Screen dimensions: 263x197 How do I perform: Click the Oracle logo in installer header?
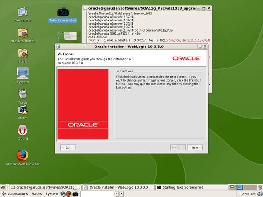pos(186,58)
